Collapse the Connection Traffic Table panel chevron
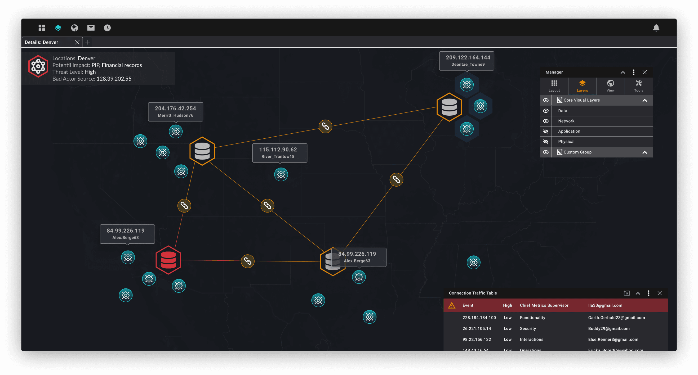This screenshot has width=698, height=375. tap(638, 293)
